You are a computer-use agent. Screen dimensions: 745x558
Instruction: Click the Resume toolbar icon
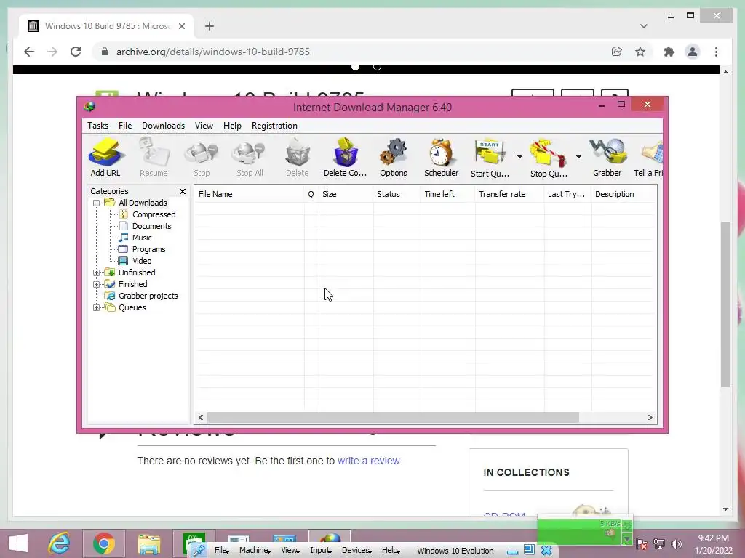coord(154,158)
